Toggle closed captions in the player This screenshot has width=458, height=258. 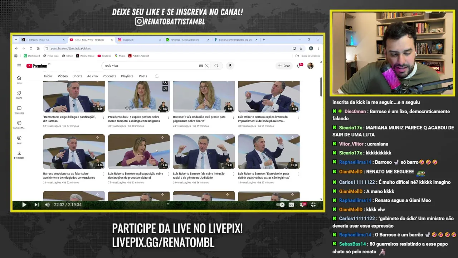click(x=291, y=205)
